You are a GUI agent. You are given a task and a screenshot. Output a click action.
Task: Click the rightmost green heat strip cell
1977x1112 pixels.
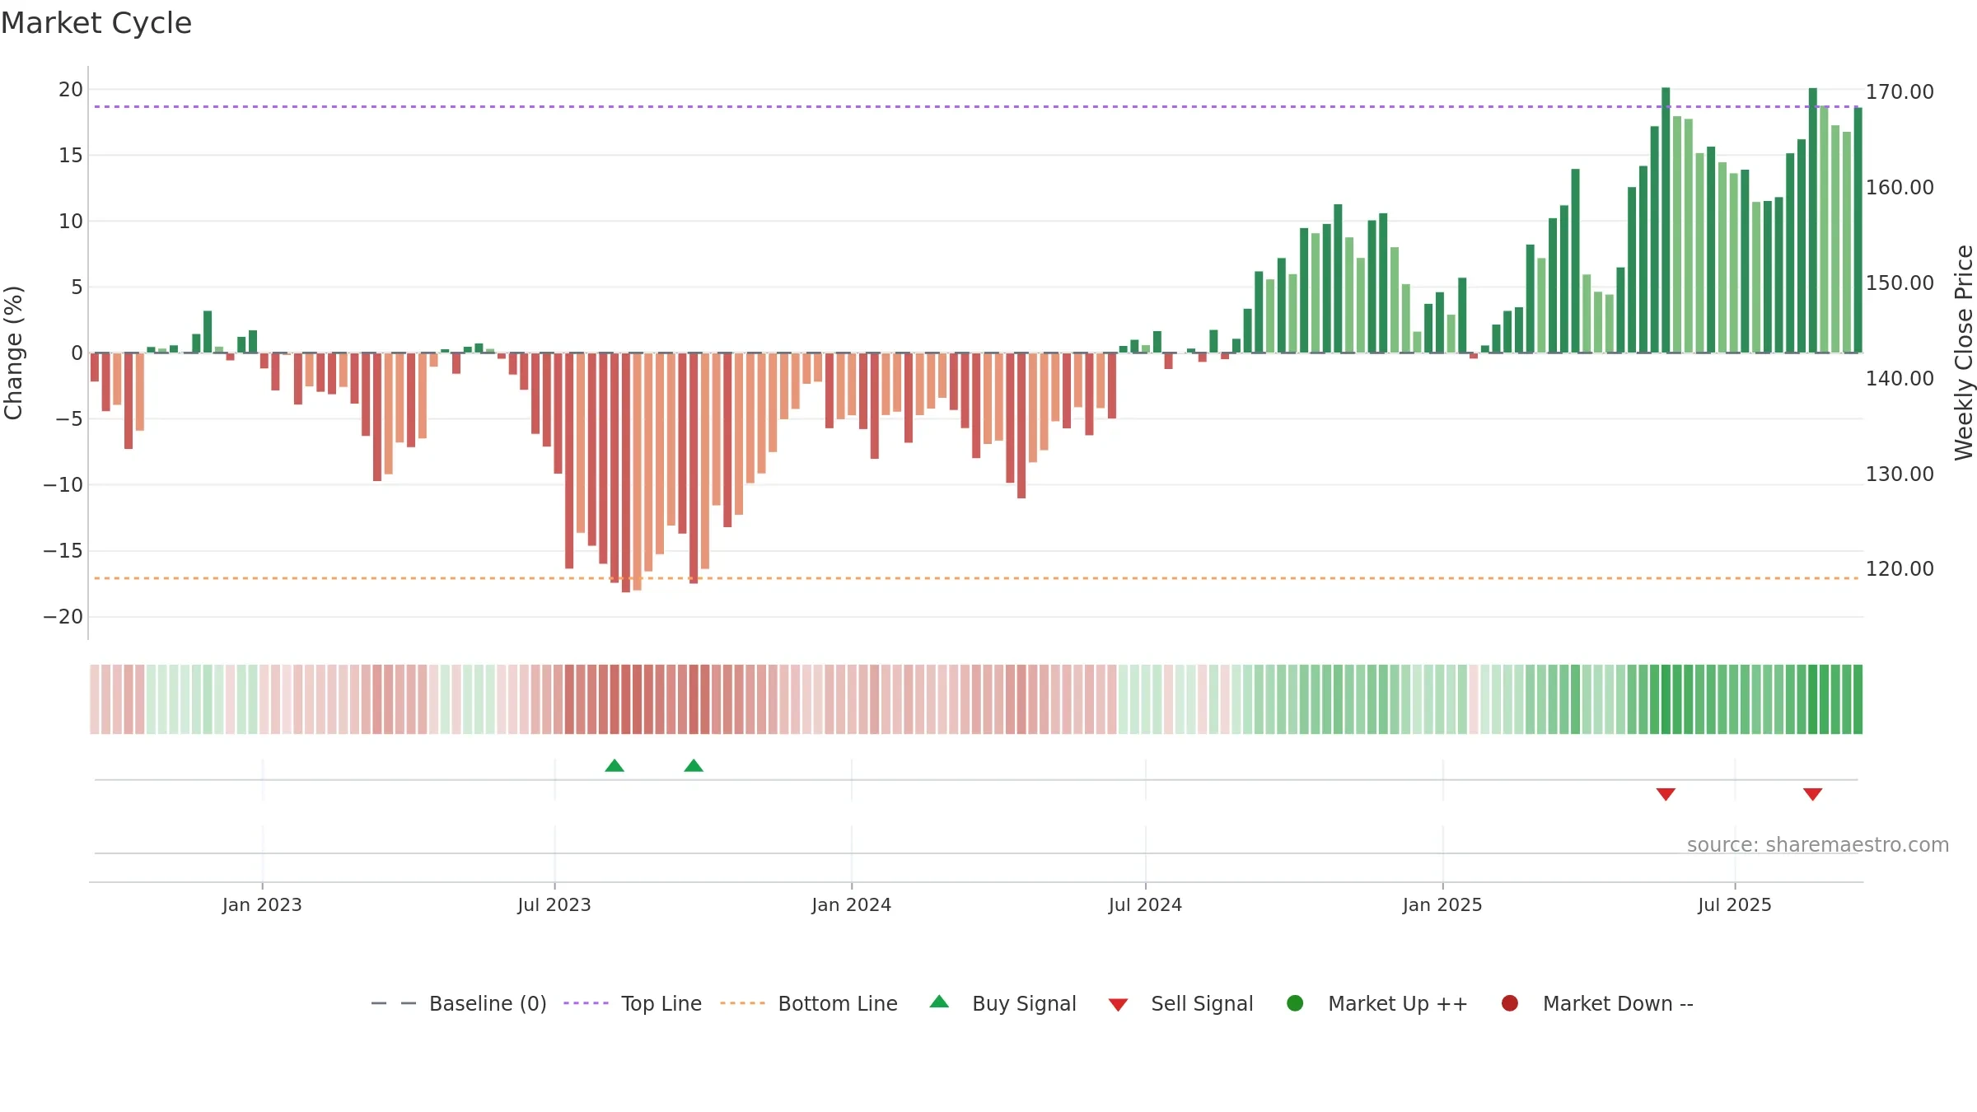point(1858,699)
